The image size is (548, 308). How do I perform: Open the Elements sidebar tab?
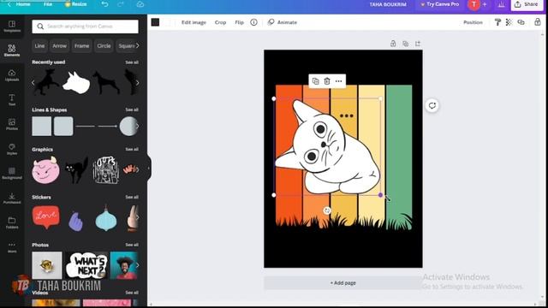coord(12,50)
